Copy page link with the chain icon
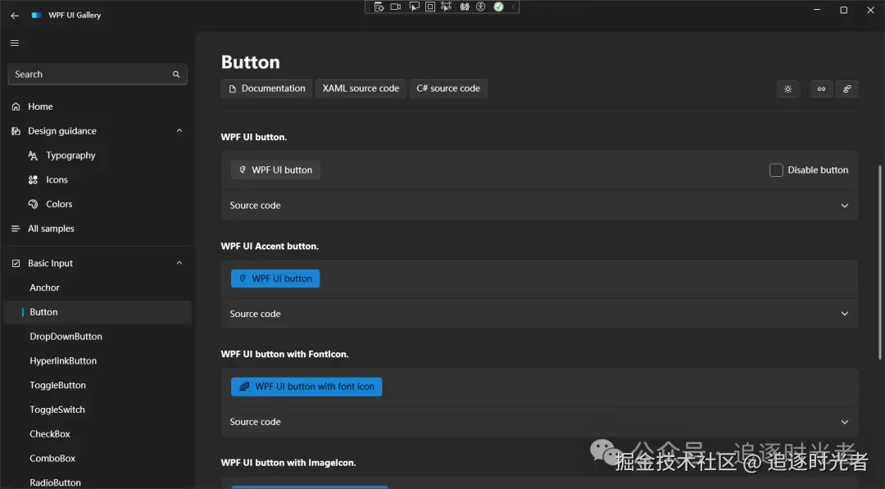Screen dimensions: 885x489 pos(821,89)
